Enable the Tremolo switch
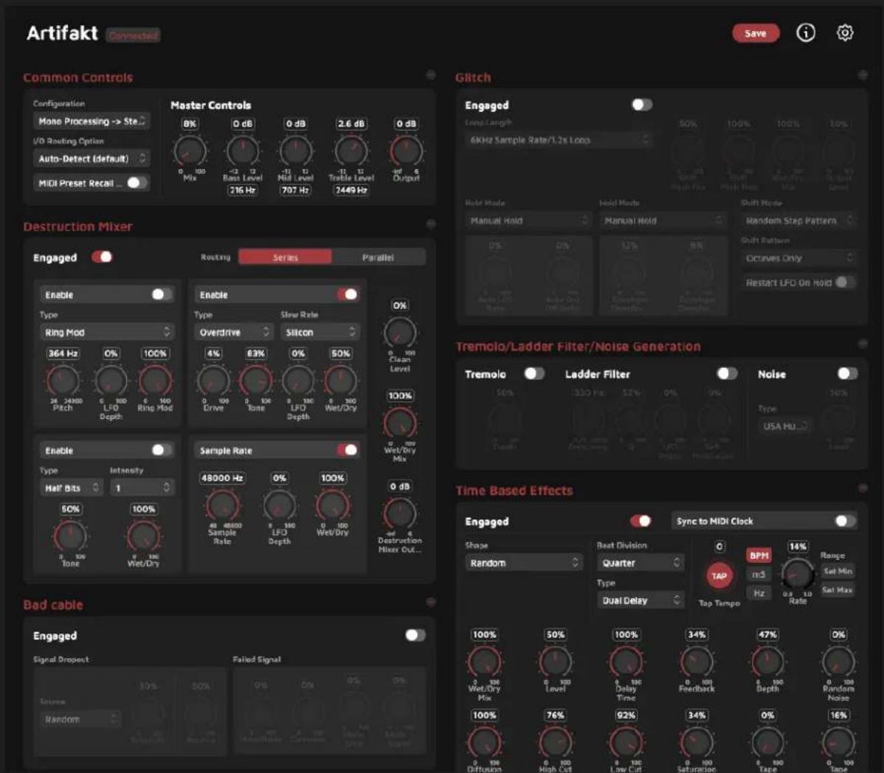This screenshot has height=773, width=884. click(x=534, y=373)
